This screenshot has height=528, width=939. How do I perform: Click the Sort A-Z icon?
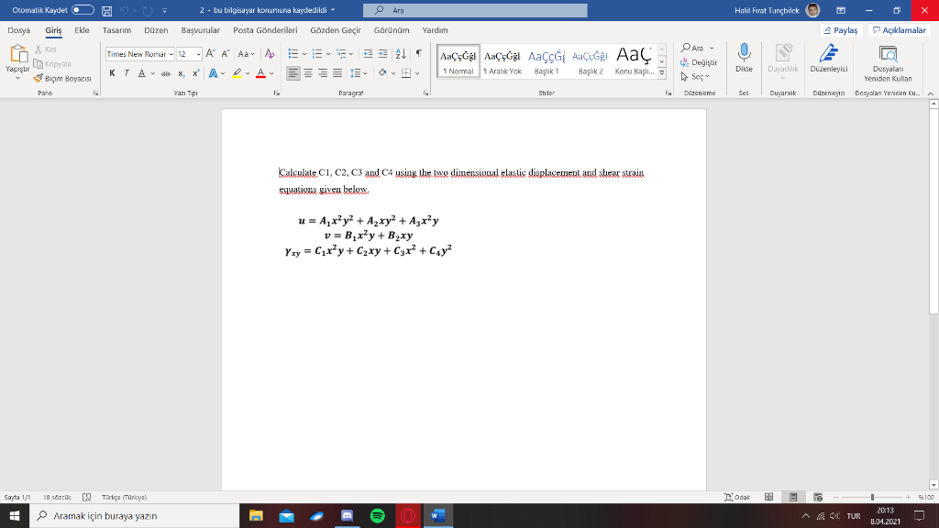[x=401, y=54]
